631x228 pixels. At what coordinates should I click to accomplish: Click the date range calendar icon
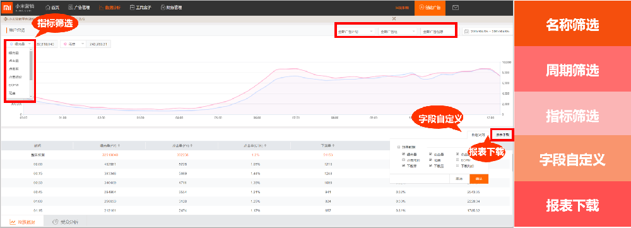coord(467,31)
